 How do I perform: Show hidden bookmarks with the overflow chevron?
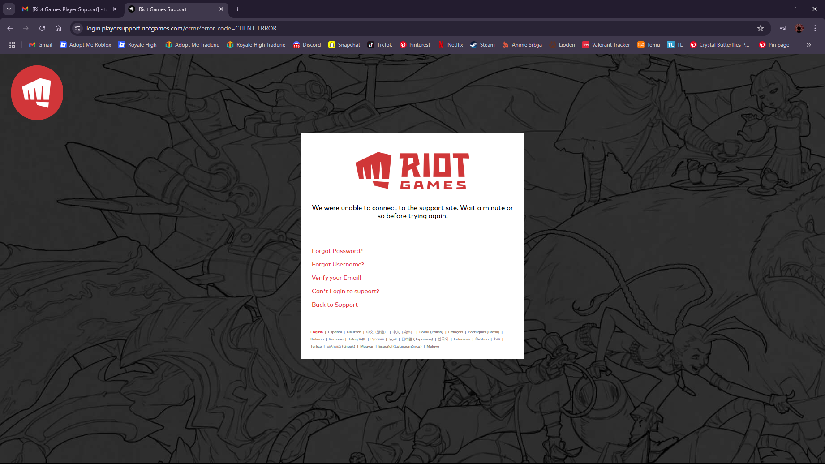pyautogui.click(x=809, y=45)
